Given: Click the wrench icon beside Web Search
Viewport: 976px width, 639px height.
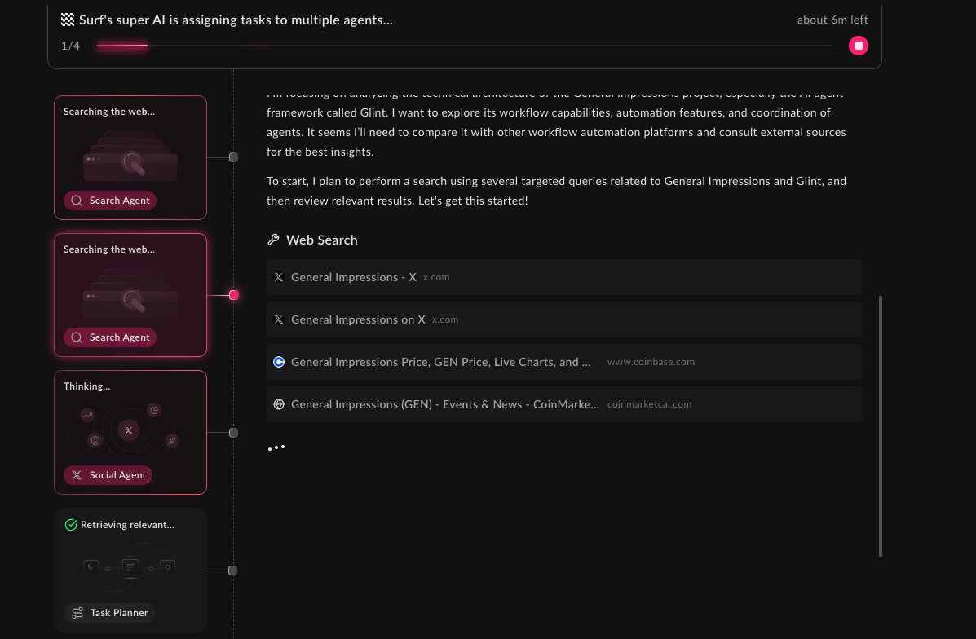Looking at the screenshot, I should tap(273, 240).
